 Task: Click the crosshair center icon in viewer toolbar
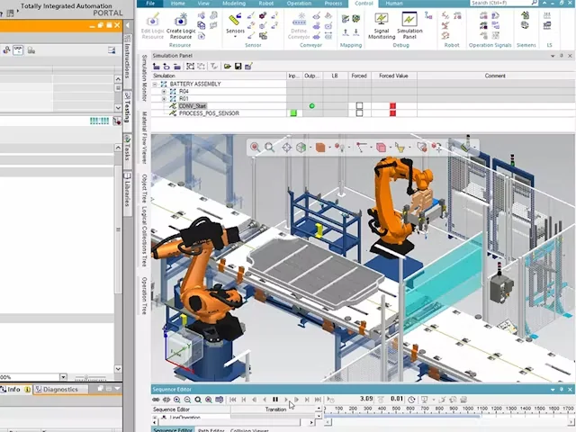click(x=286, y=148)
